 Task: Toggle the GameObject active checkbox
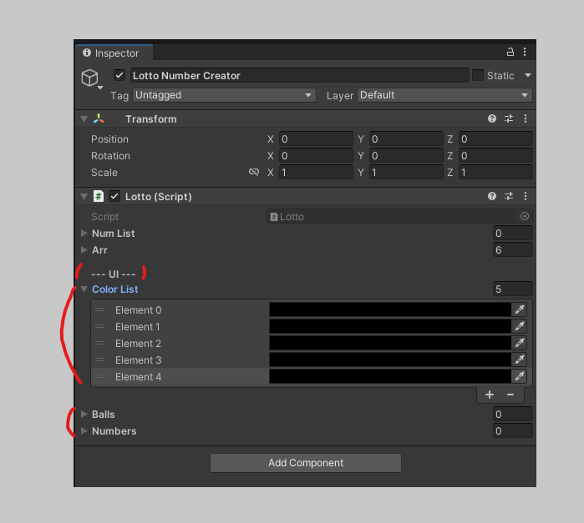coord(119,75)
